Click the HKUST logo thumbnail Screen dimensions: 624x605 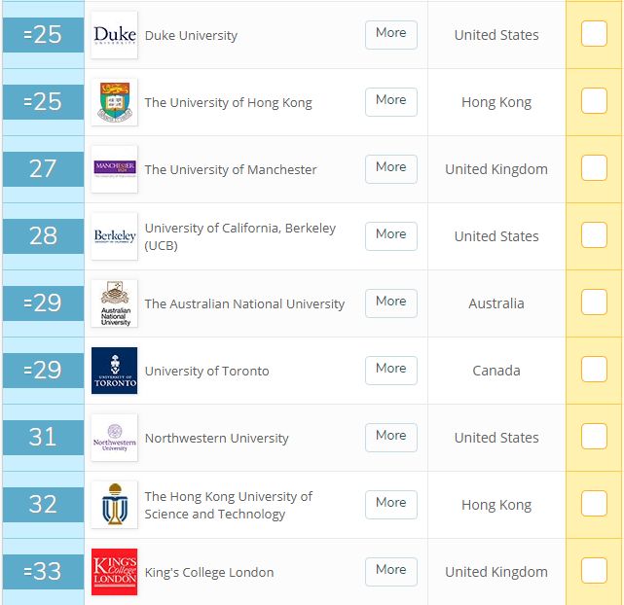click(115, 505)
